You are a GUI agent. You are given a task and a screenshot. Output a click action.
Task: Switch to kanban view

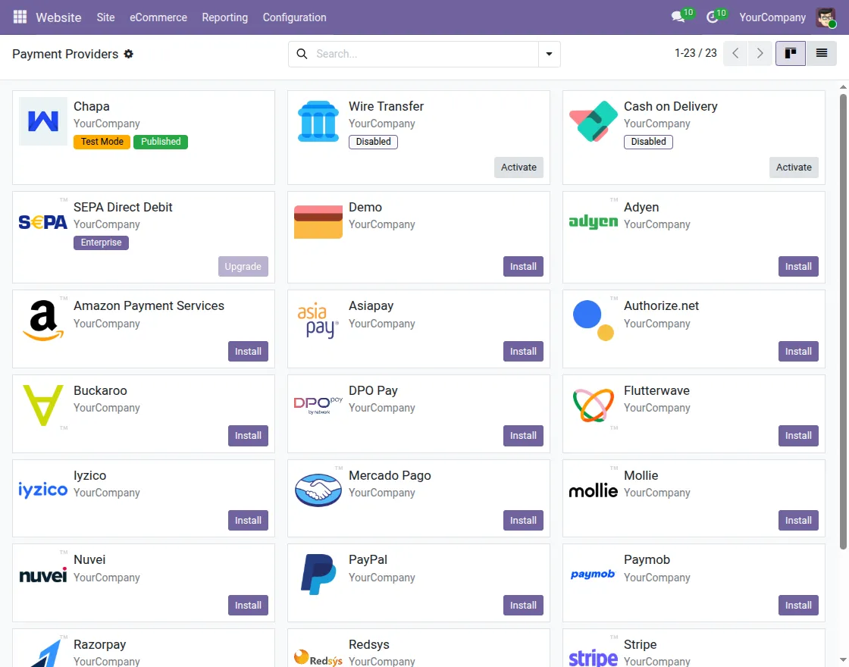click(791, 53)
